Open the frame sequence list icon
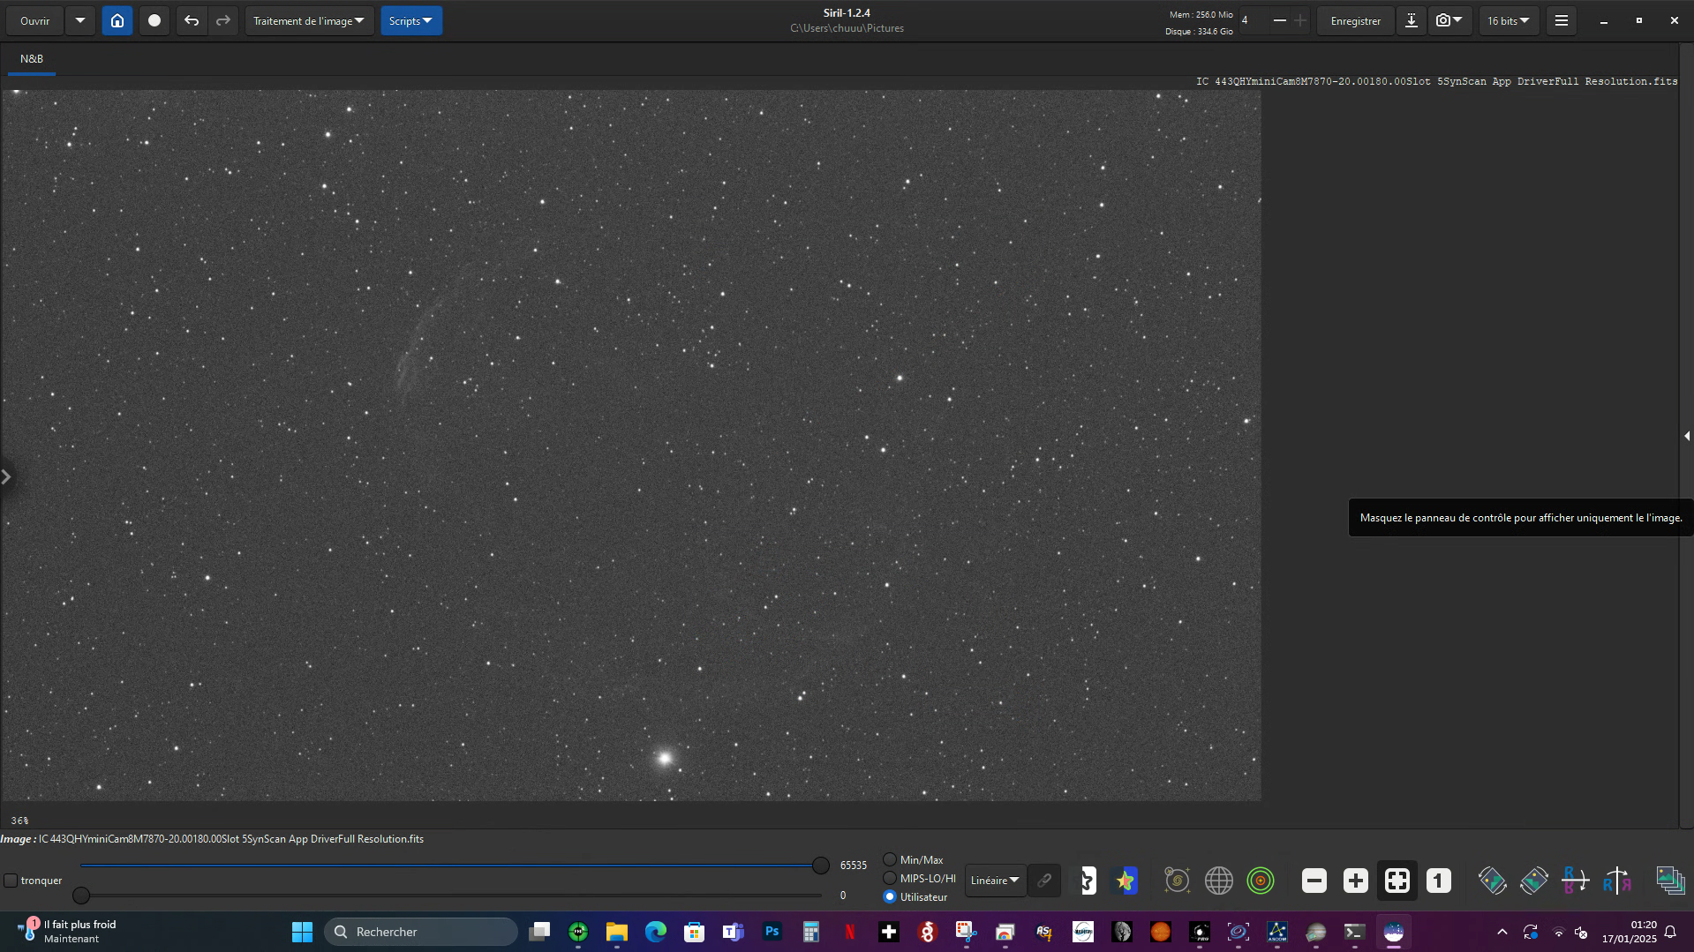The height and width of the screenshot is (952, 1694). coord(1670,880)
